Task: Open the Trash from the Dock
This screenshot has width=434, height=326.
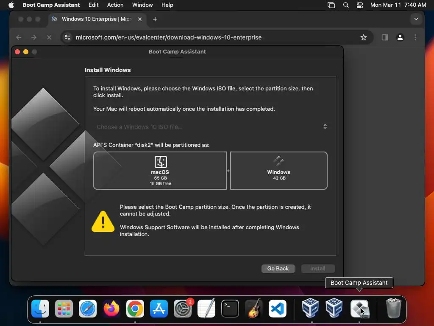Action: (393, 308)
